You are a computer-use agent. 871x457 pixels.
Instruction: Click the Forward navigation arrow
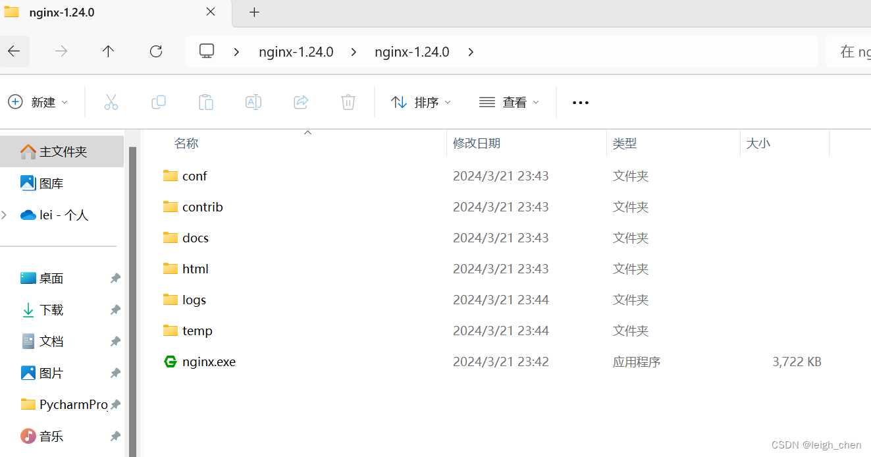click(x=61, y=51)
